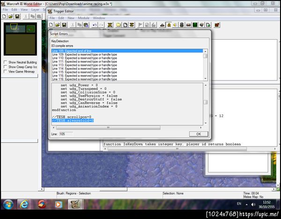
Task: Add a new trigger comment icon
Action: [x=132, y=25]
